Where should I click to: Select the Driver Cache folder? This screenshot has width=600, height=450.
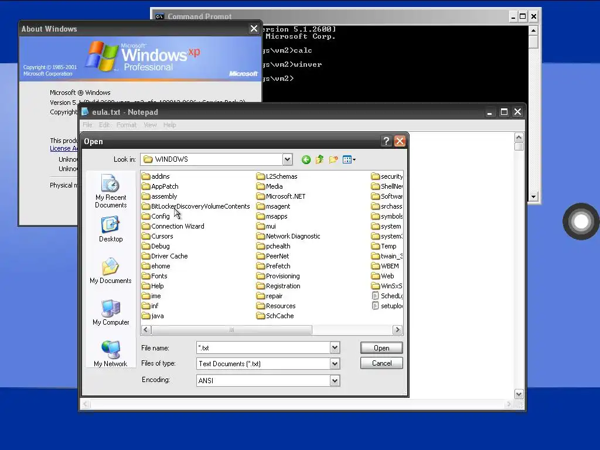(165, 256)
